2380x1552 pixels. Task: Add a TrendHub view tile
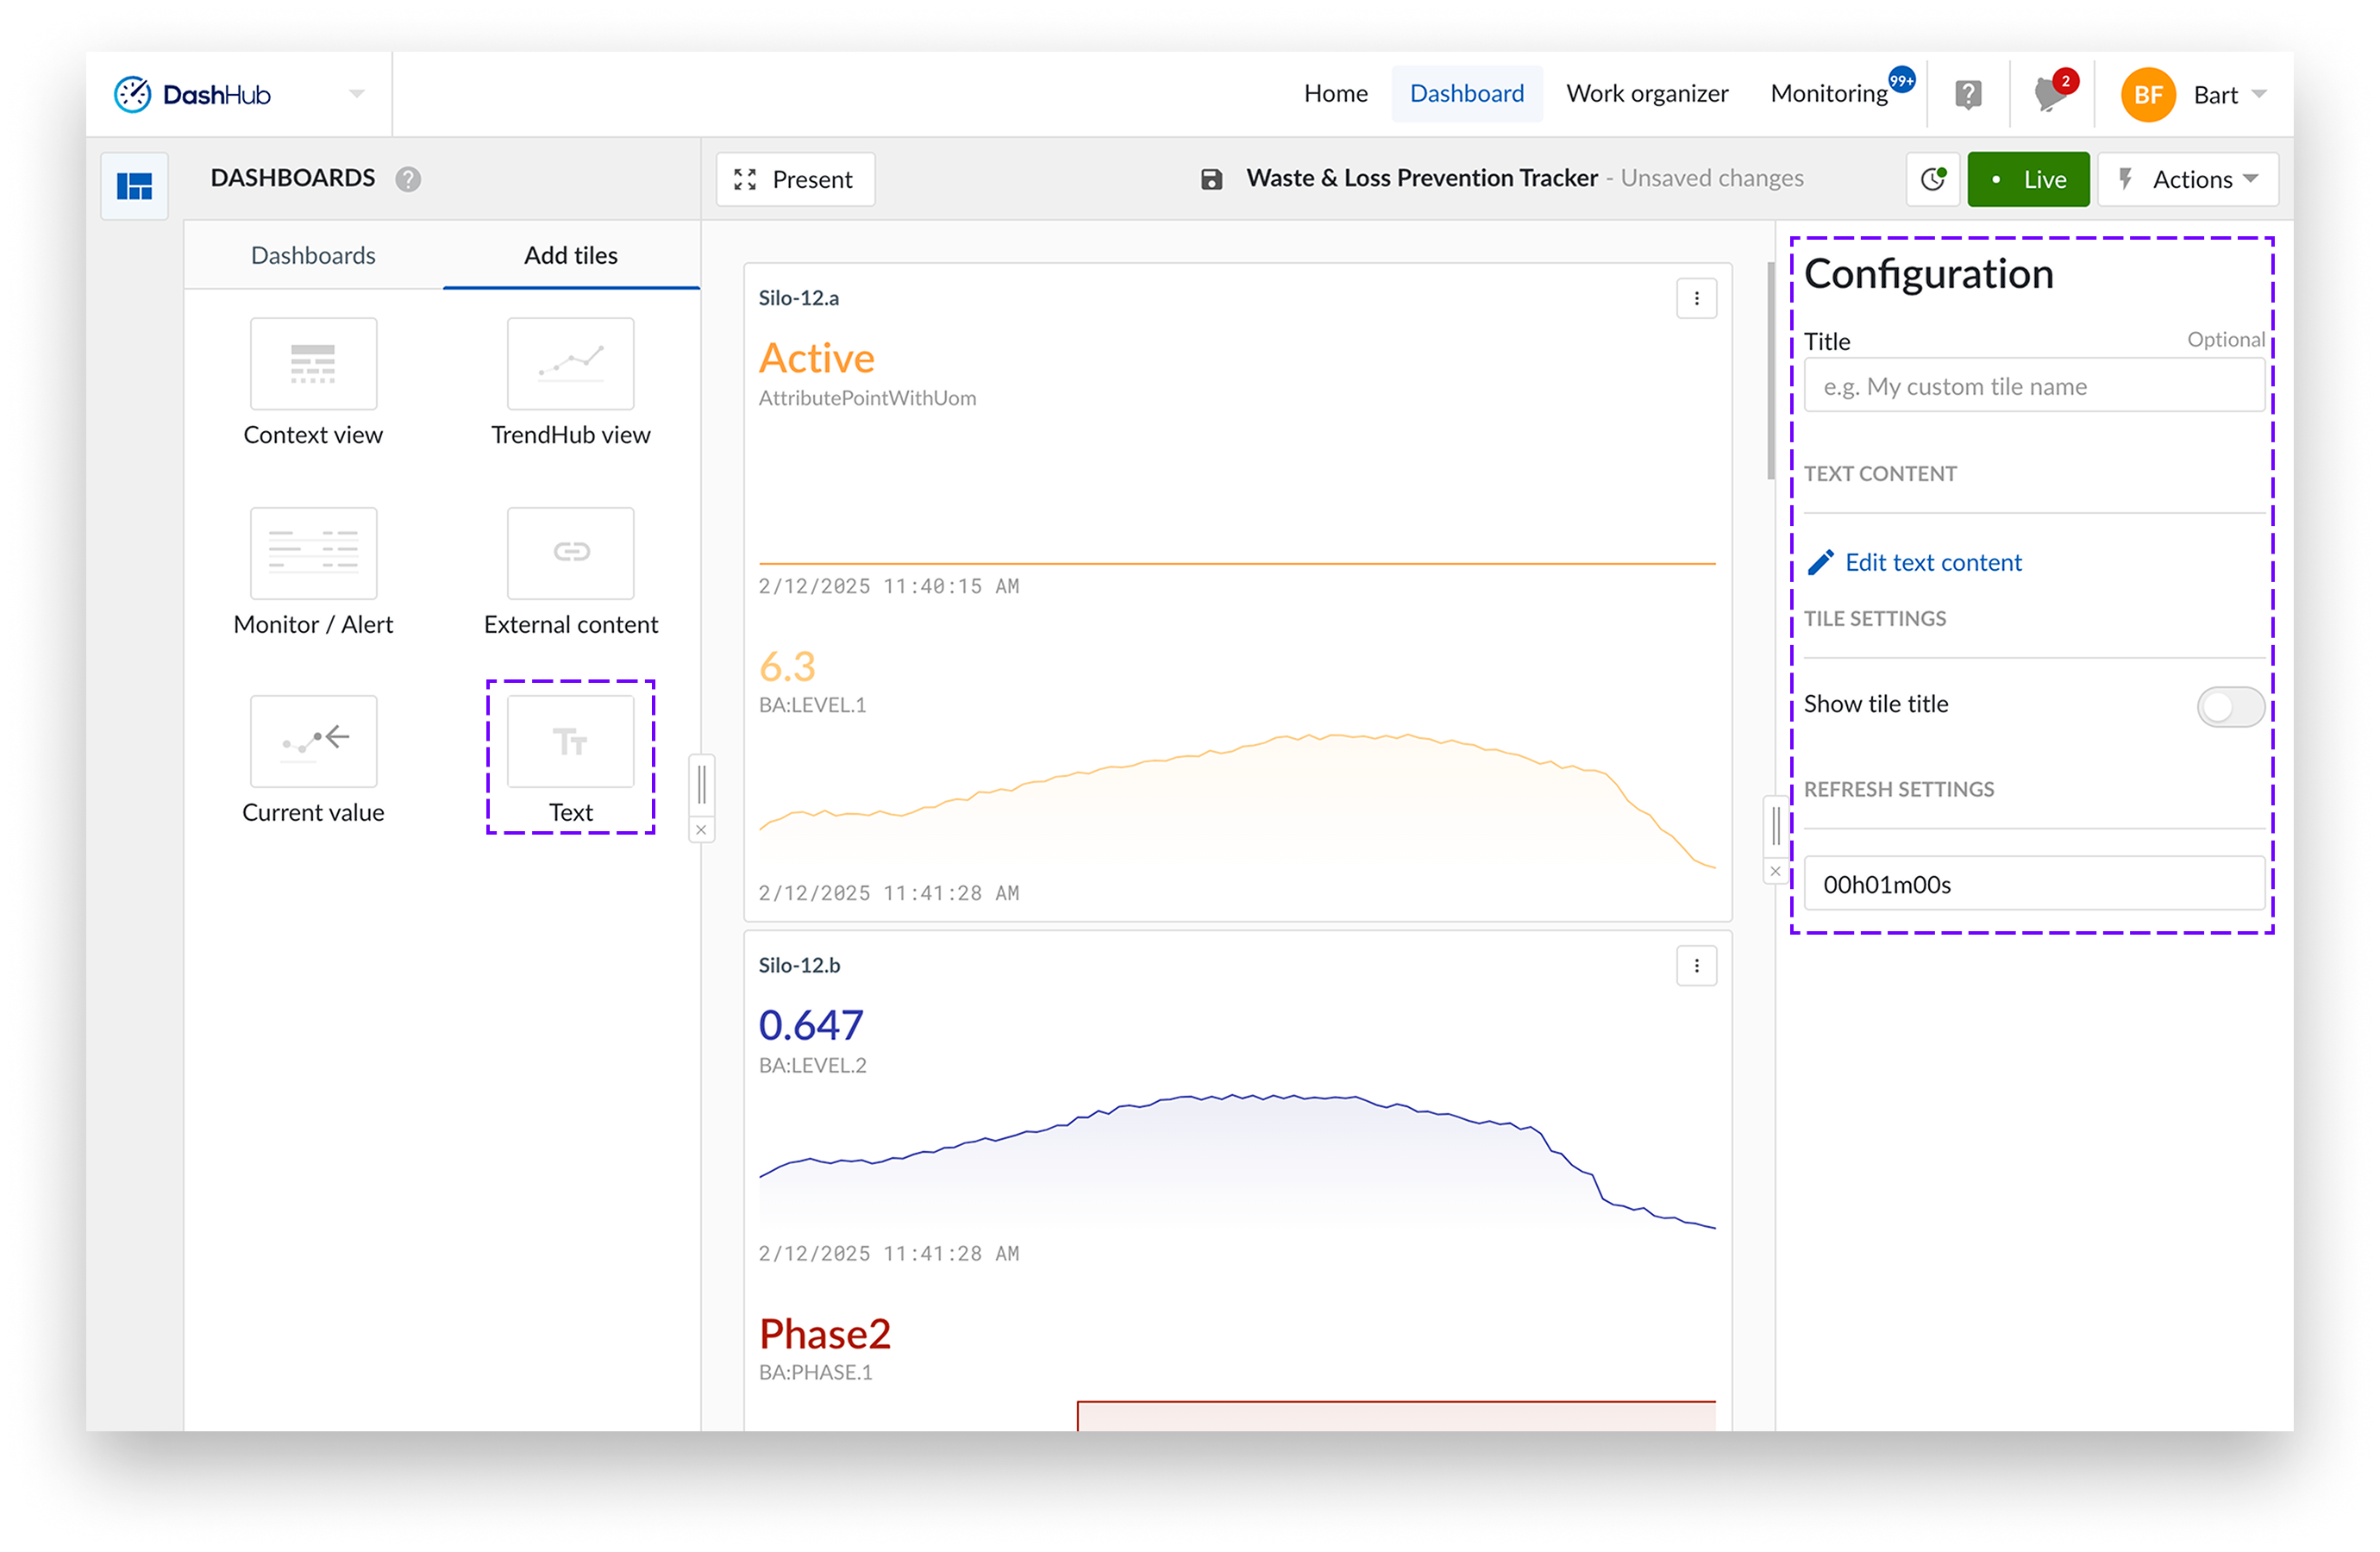(x=570, y=364)
